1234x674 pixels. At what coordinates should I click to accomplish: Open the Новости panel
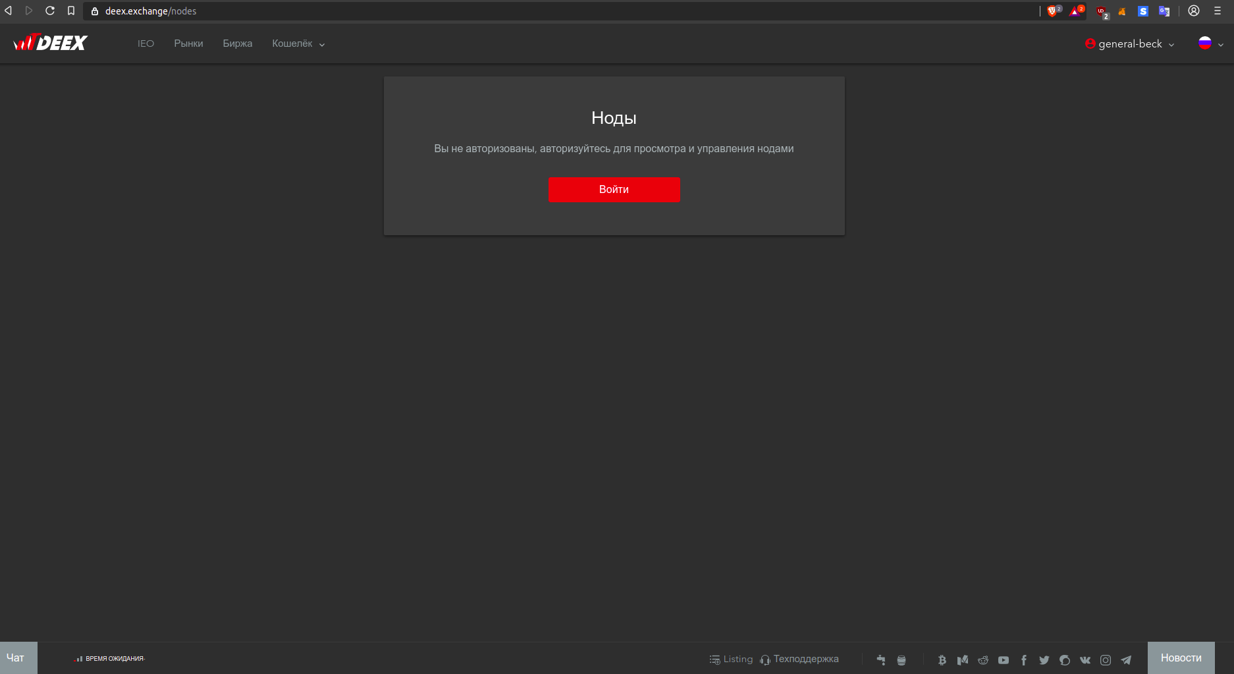tap(1181, 658)
